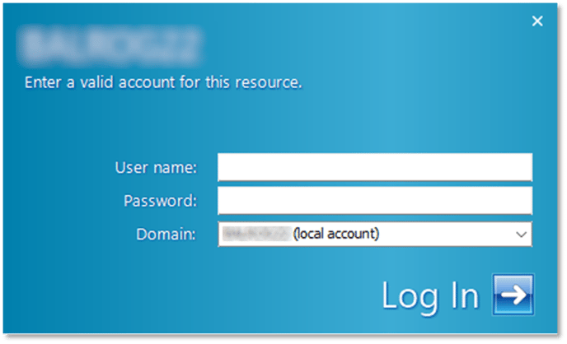Click the blurred resource name heading
567x344 pixels.
[x=110, y=45]
